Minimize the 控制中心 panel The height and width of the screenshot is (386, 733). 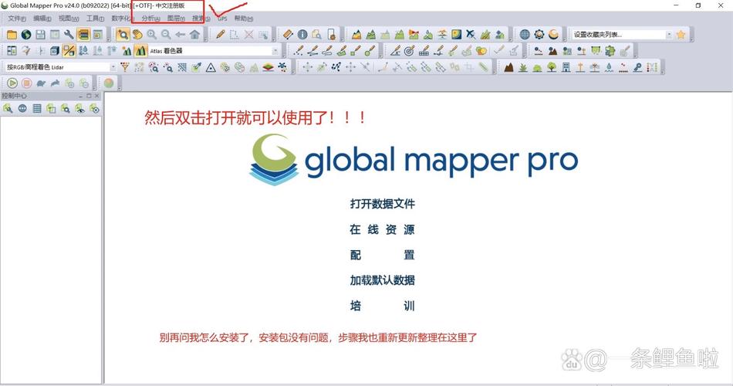pos(81,96)
